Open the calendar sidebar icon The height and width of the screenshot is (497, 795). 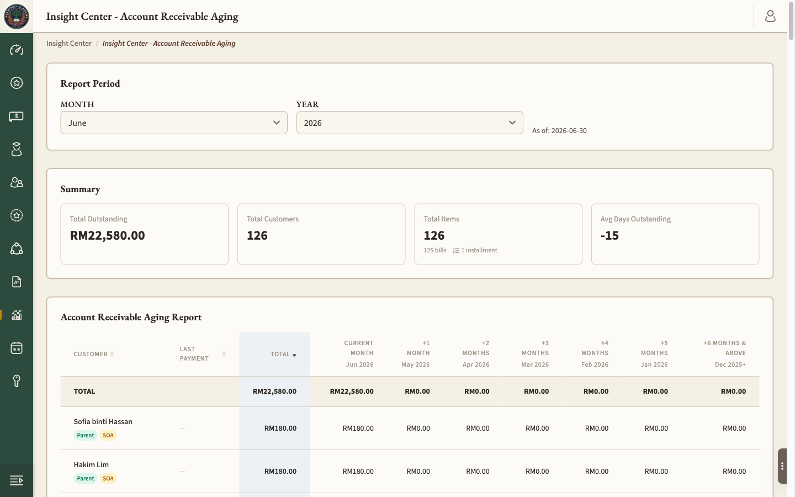pyautogui.click(x=17, y=348)
